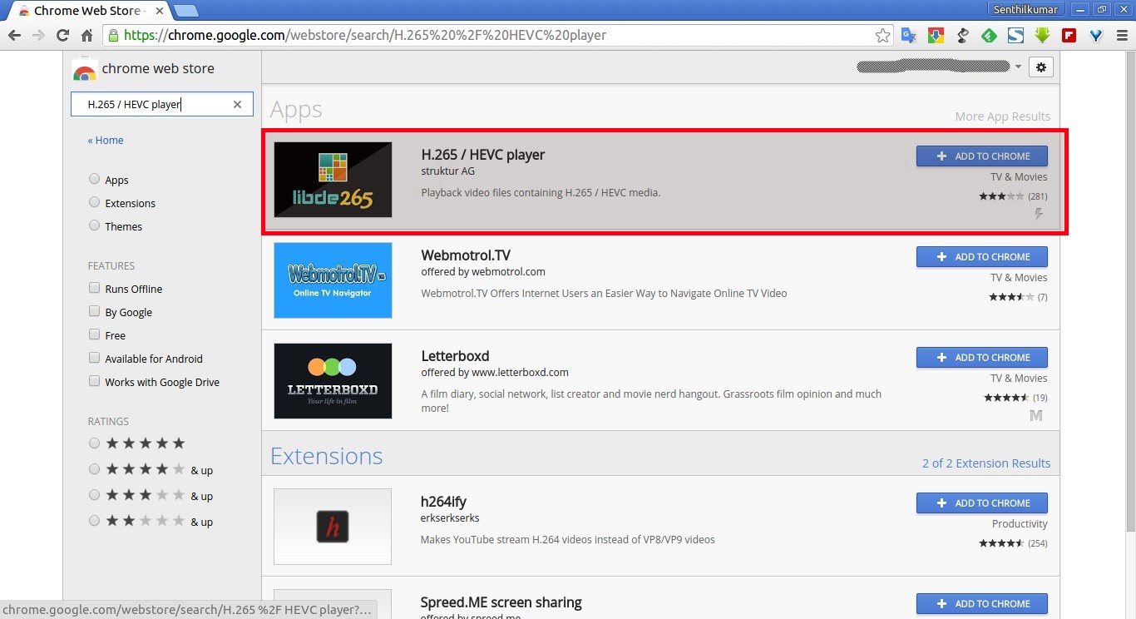This screenshot has width=1136, height=619.
Task: Clear the search box with X
Action: (x=237, y=104)
